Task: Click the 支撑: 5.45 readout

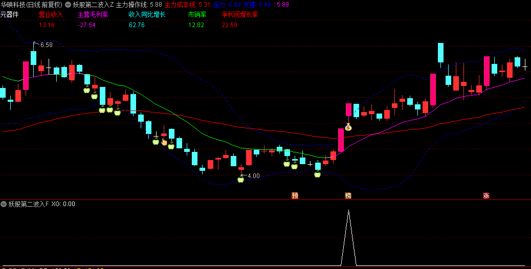Action: tap(258, 5)
